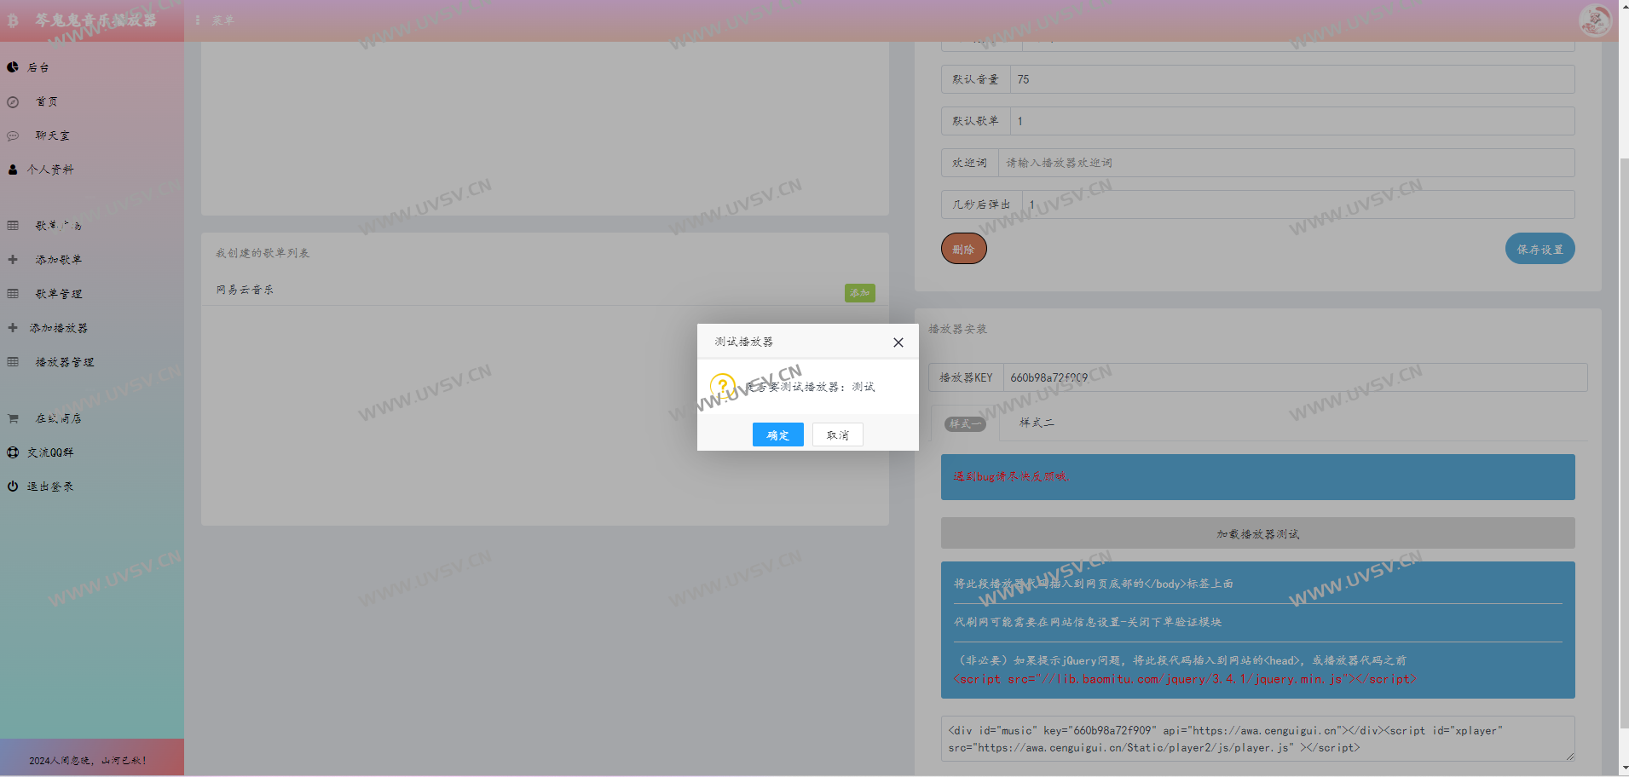Image resolution: width=1629 pixels, height=777 pixels.
Task: Click the plus icon beside 添加歌单
Action: pyautogui.click(x=13, y=260)
